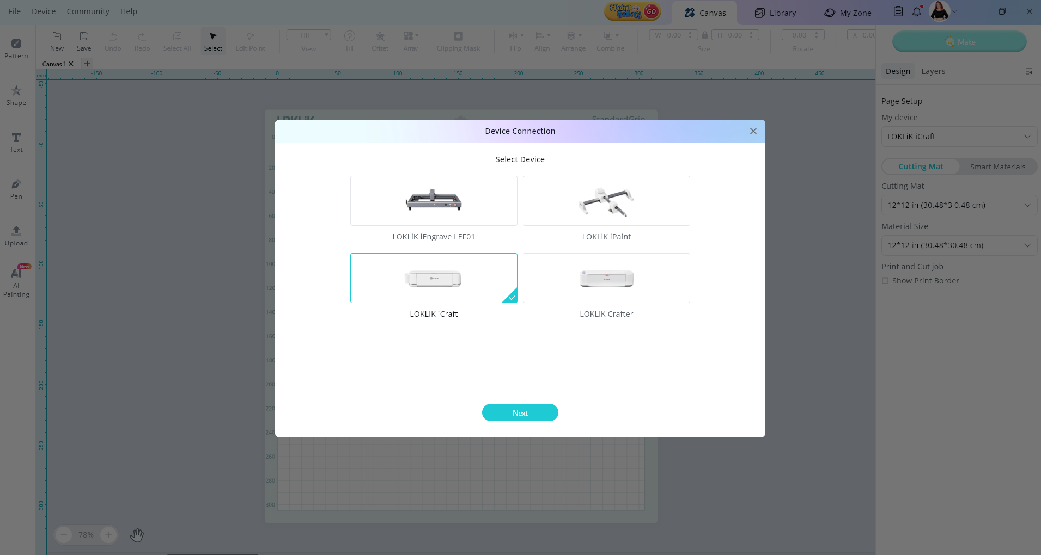This screenshot has height=555, width=1041.
Task: Pick the Pen tool
Action: pos(16,188)
